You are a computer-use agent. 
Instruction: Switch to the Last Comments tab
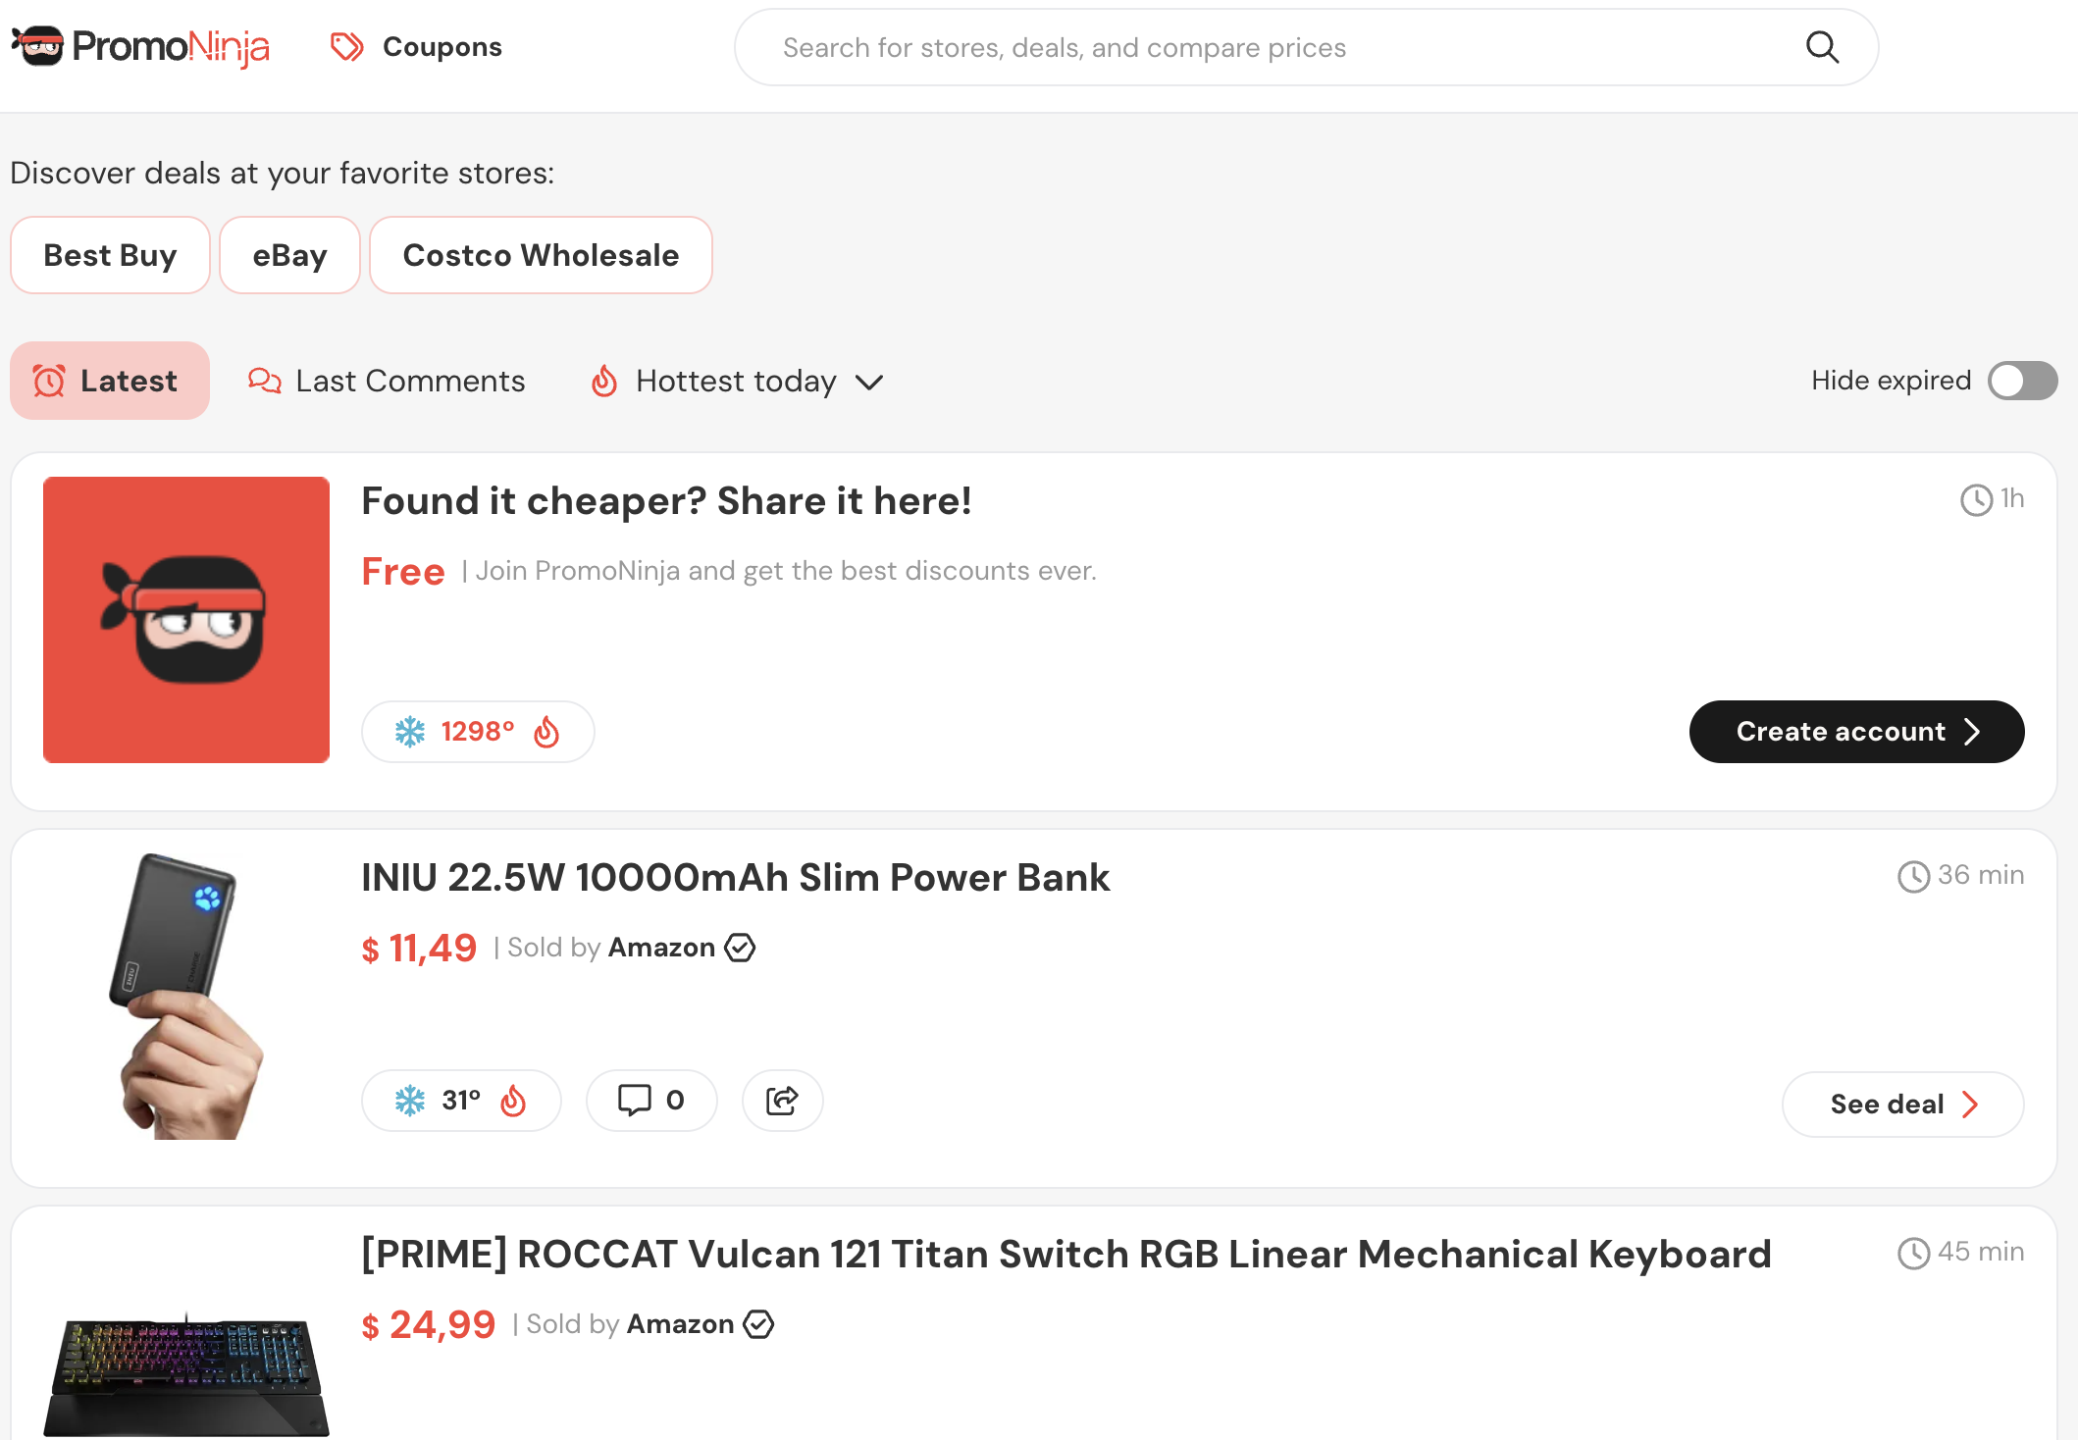387,381
